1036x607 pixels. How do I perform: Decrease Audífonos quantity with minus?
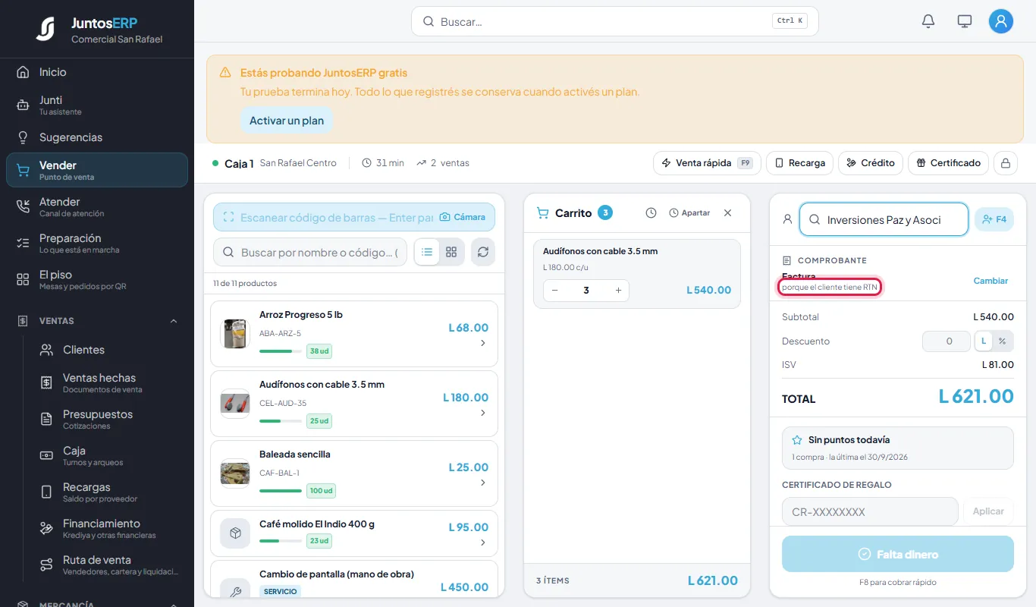(x=555, y=290)
